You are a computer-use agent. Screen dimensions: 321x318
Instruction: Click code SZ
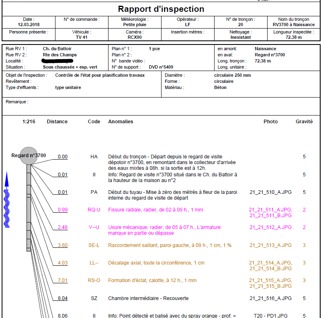[94, 298]
